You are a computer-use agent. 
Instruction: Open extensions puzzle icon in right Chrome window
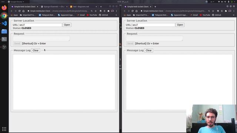(x=226, y=11)
